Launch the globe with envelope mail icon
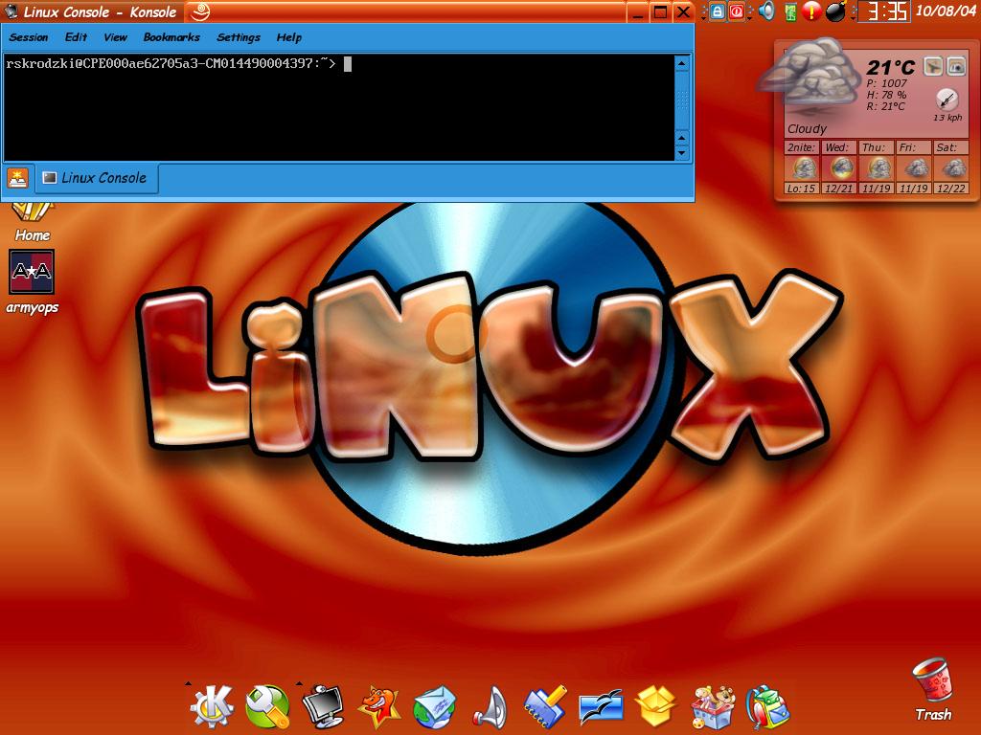 pyautogui.click(x=434, y=707)
